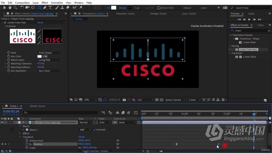
Task: Select the Clone Stamp tool
Action: pos(62,7)
